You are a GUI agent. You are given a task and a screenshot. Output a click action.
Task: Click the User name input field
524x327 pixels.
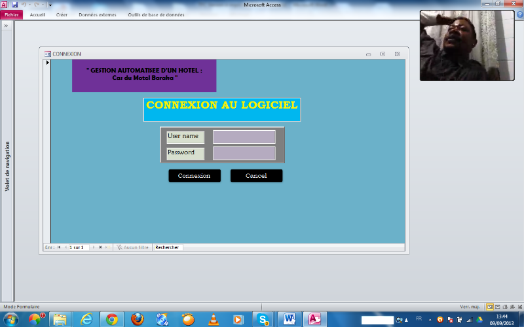(244, 137)
